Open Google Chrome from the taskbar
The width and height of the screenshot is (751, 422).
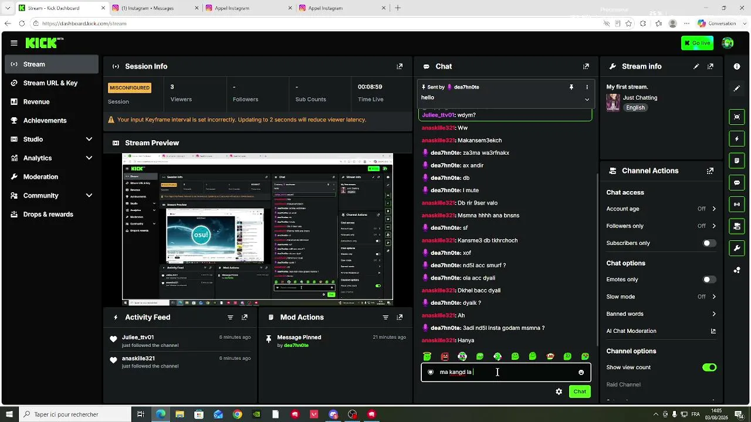tap(237, 414)
